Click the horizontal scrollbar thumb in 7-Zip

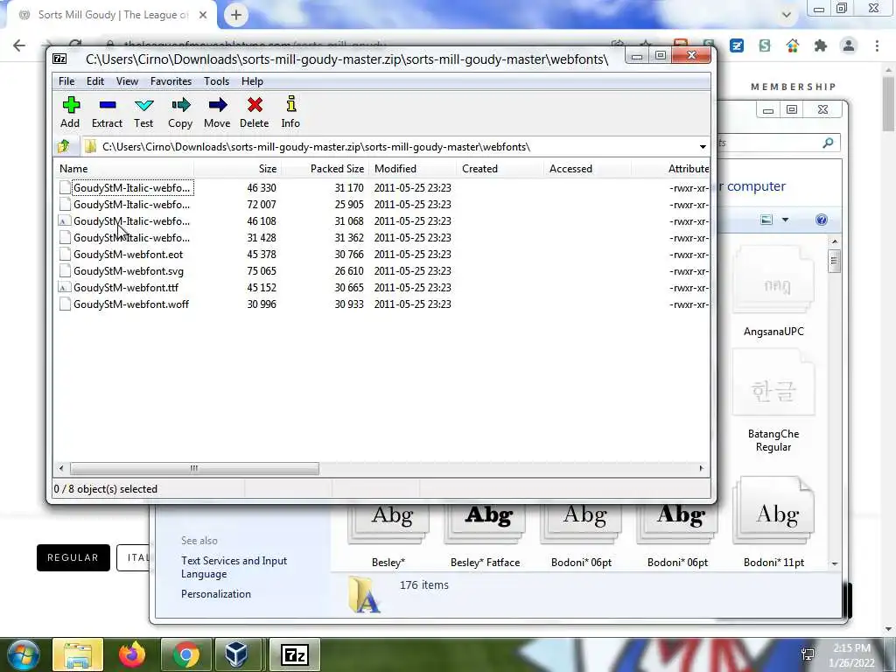click(194, 469)
